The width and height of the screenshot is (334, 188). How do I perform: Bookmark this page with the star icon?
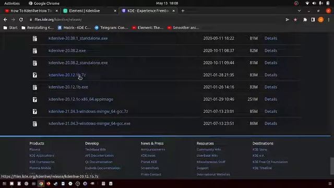point(295,20)
